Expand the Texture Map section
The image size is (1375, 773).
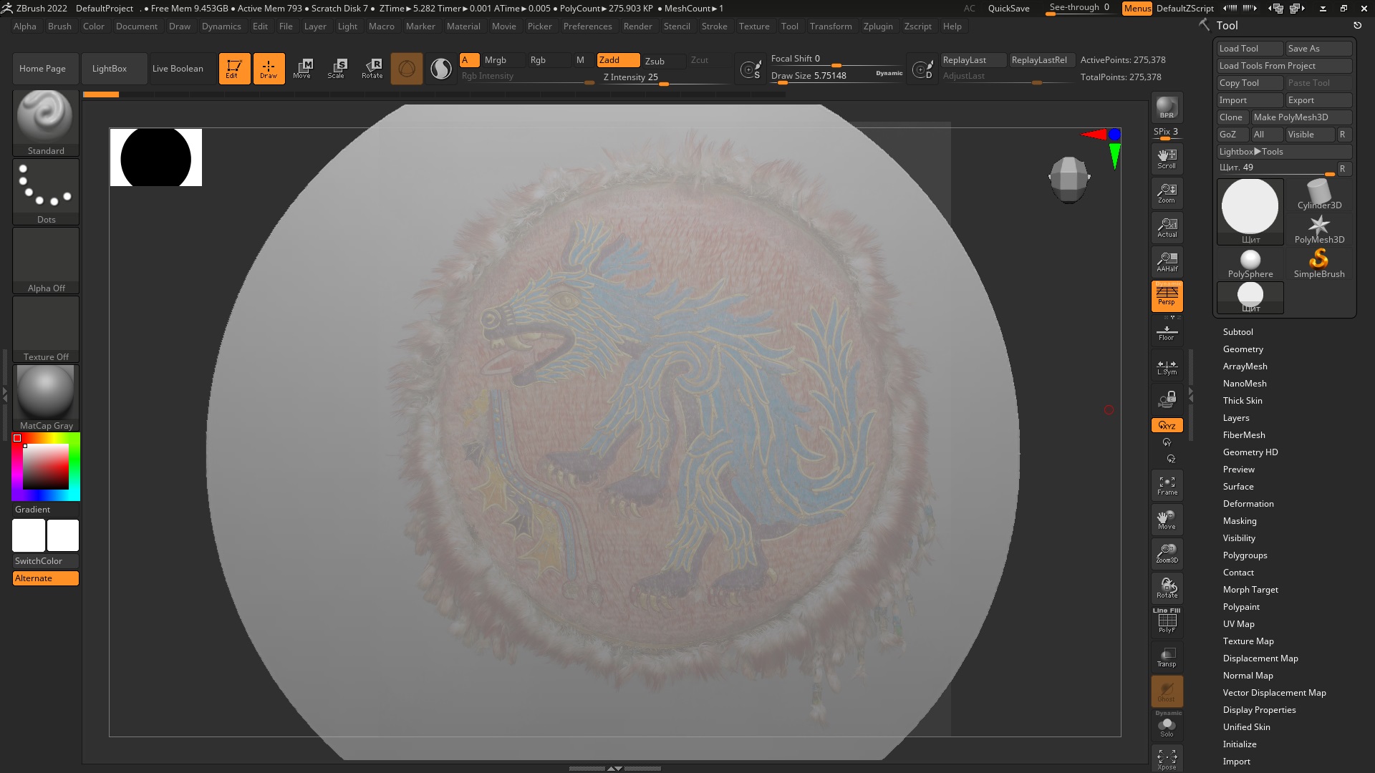coord(1248,641)
